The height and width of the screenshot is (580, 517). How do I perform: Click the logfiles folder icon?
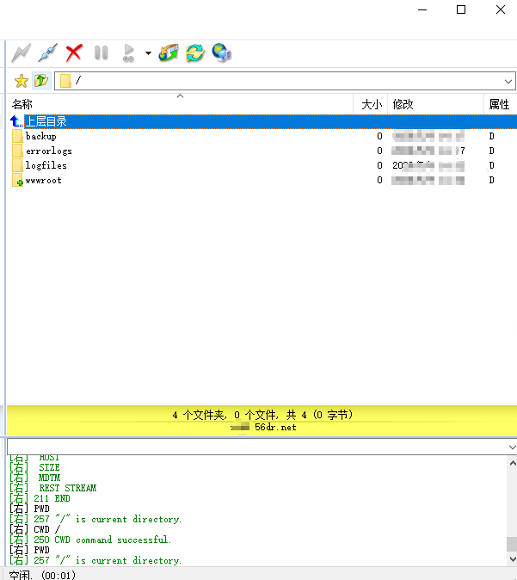point(17,165)
